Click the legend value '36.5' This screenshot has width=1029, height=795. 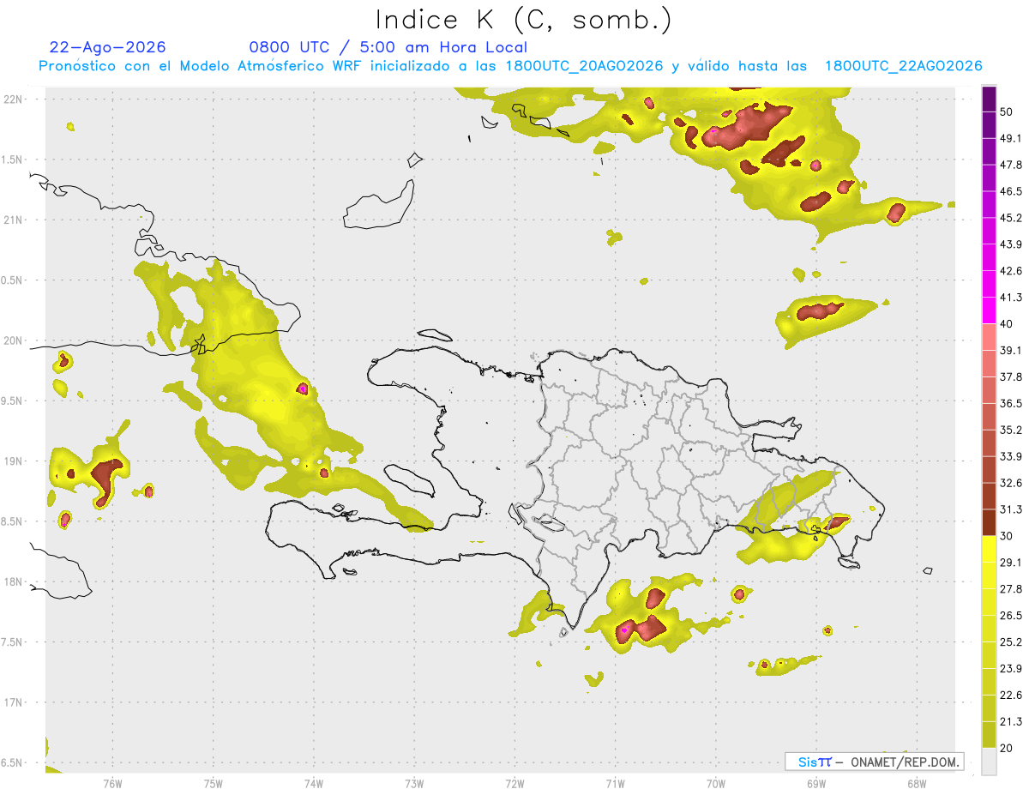(x=1011, y=403)
